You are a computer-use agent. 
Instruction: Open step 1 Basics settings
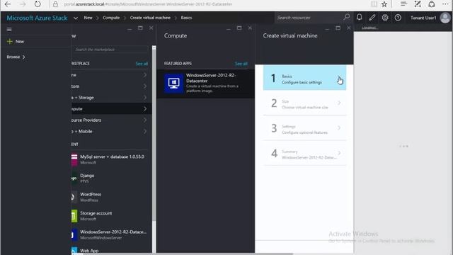pos(304,78)
